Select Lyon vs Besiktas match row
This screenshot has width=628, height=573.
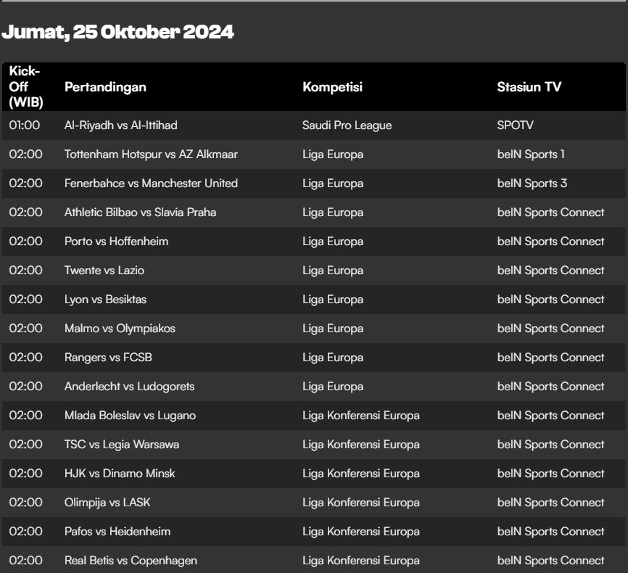tap(313, 300)
